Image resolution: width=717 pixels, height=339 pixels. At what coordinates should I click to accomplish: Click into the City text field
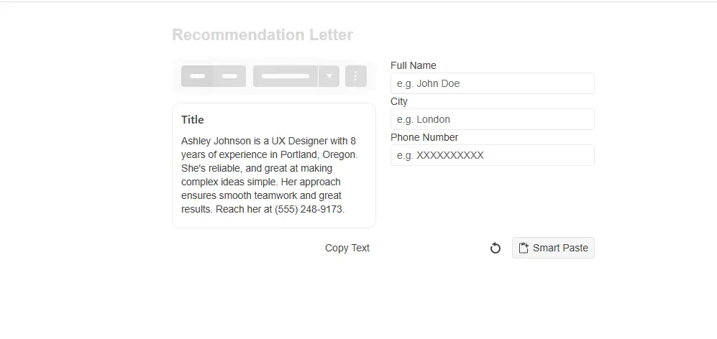(492, 119)
